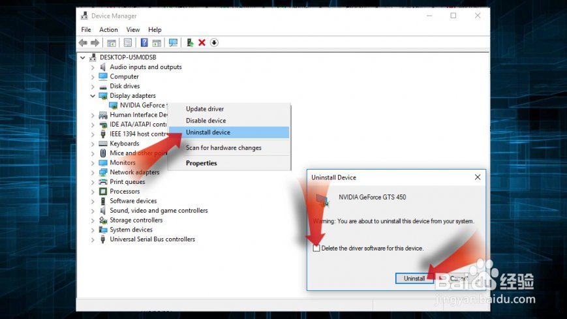Expand the Disk drives node
567x319 pixels.
[93, 87]
